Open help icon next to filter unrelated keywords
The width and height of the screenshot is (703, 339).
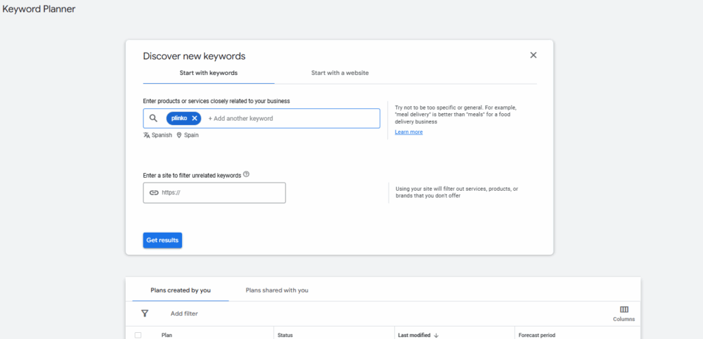[x=246, y=174]
